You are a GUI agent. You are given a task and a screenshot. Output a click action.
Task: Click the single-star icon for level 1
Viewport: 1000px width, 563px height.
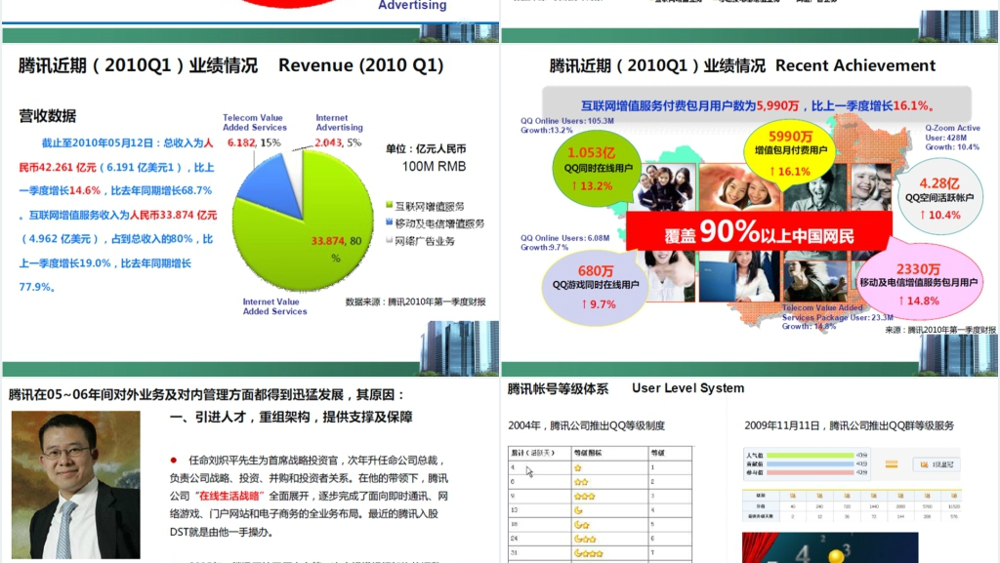pyautogui.click(x=578, y=468)
